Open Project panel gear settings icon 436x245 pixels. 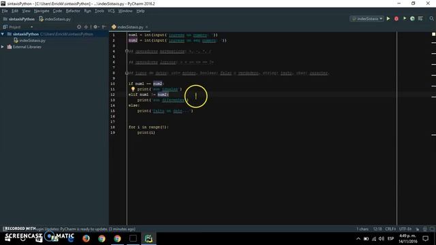coord(95,27)
